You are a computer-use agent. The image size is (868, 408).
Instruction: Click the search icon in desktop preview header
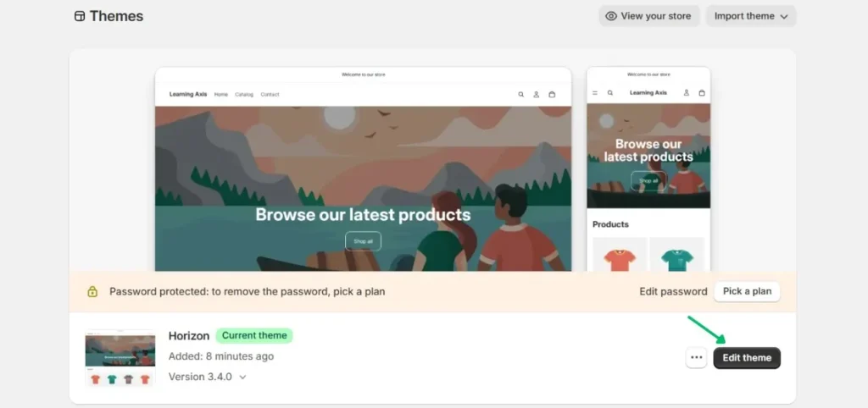tap(521, 95)
